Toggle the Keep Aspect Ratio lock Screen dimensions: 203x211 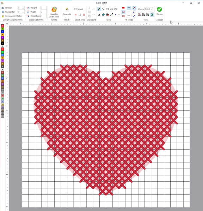[12, 16]
